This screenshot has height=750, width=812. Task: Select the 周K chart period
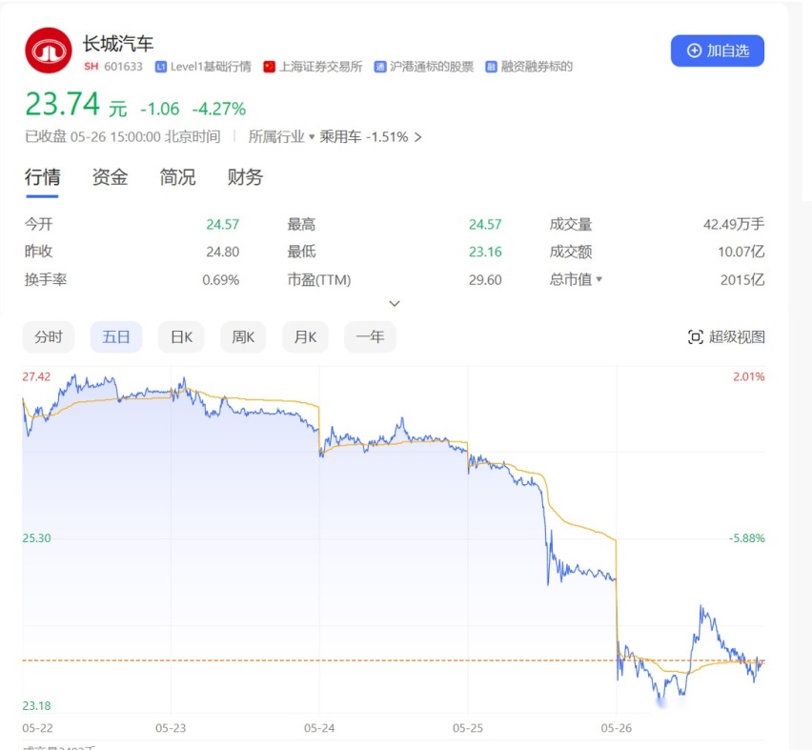click(x=243, y=337)
